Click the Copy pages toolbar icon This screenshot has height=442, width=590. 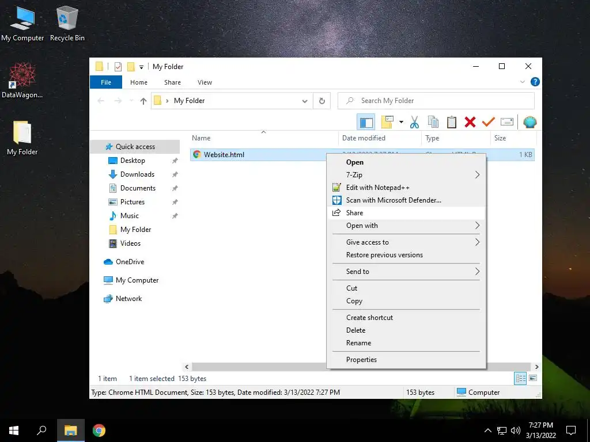(433, 122)
